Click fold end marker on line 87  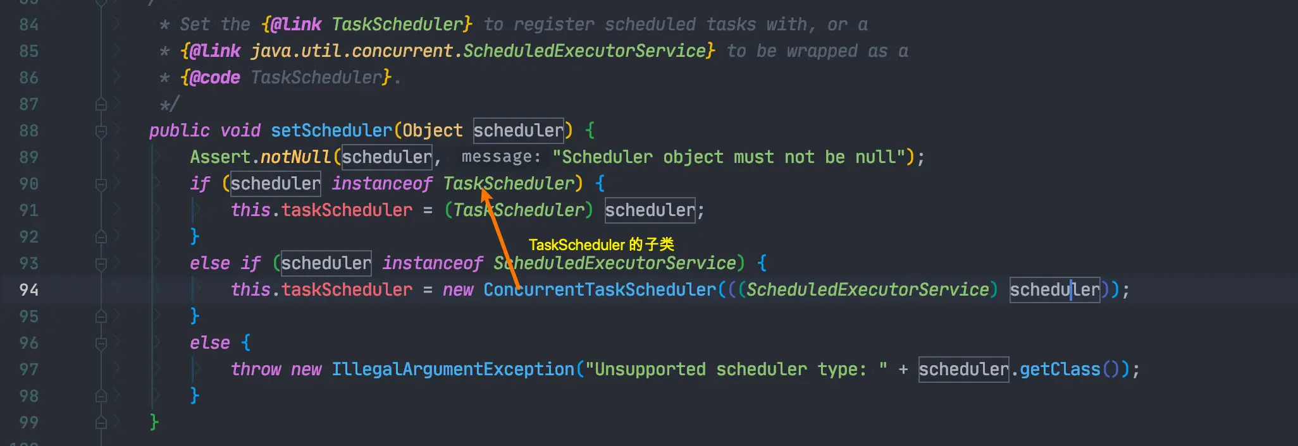101,104
